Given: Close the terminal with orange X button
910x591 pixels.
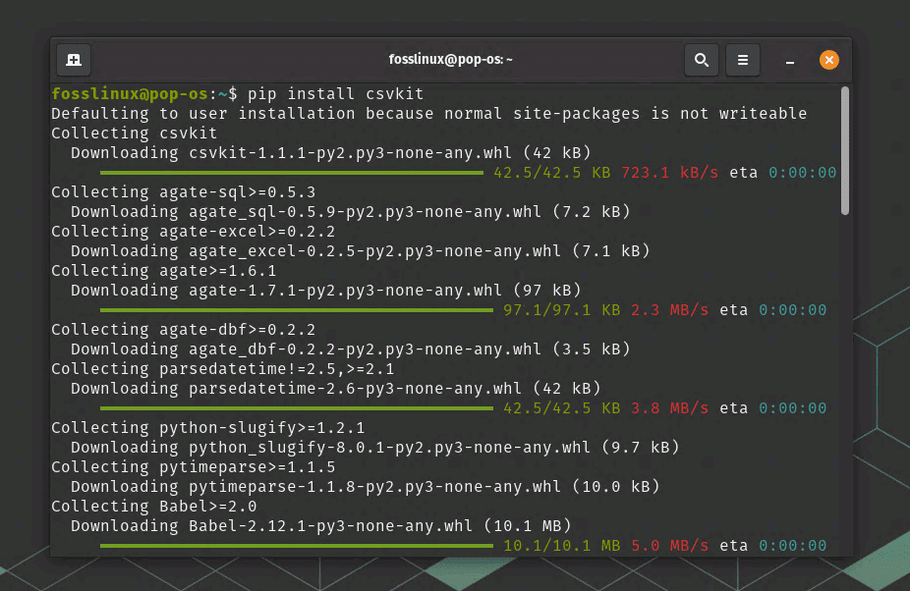Looking at the screenshot, I should pyautogui.click(x=829, y=60).
